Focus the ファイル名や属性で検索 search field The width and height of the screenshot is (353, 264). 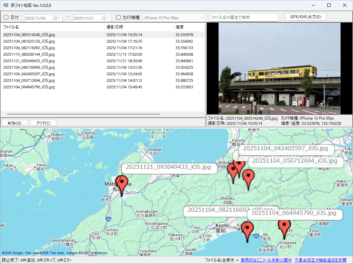coord(243,18)
